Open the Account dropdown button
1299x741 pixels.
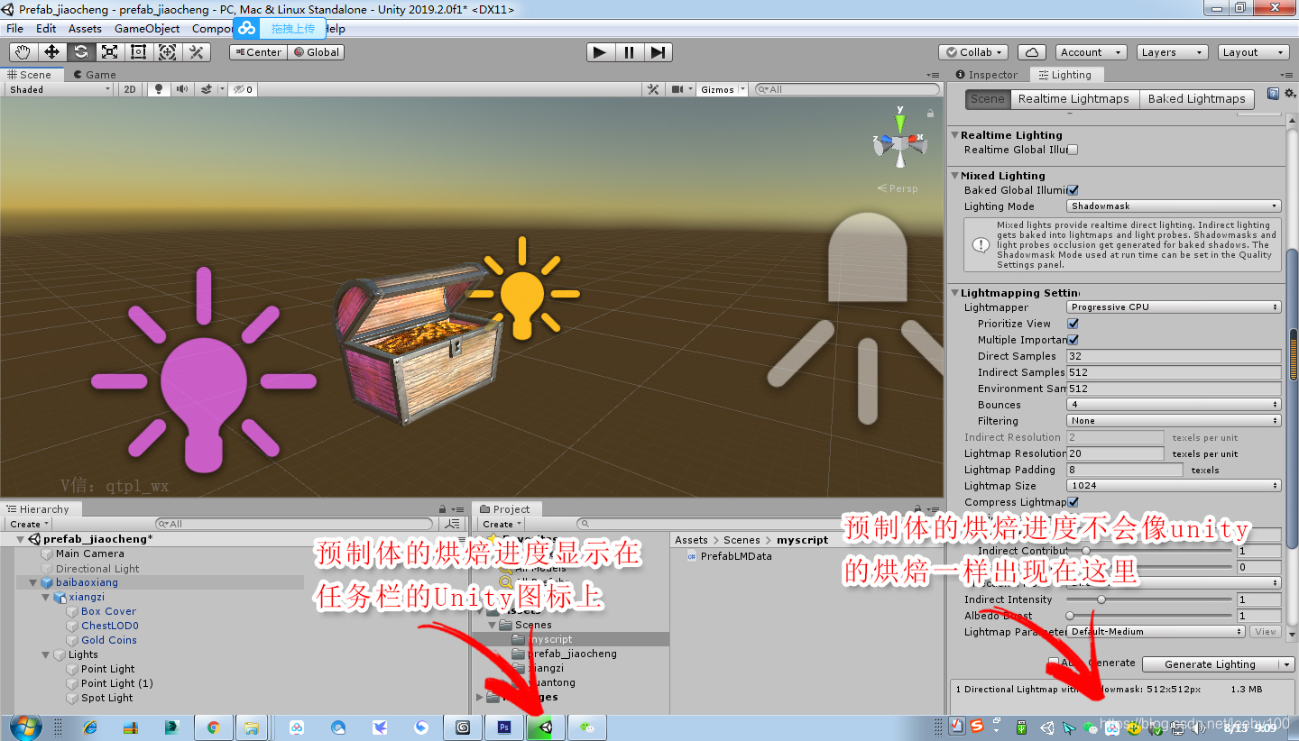[1091, 52]
